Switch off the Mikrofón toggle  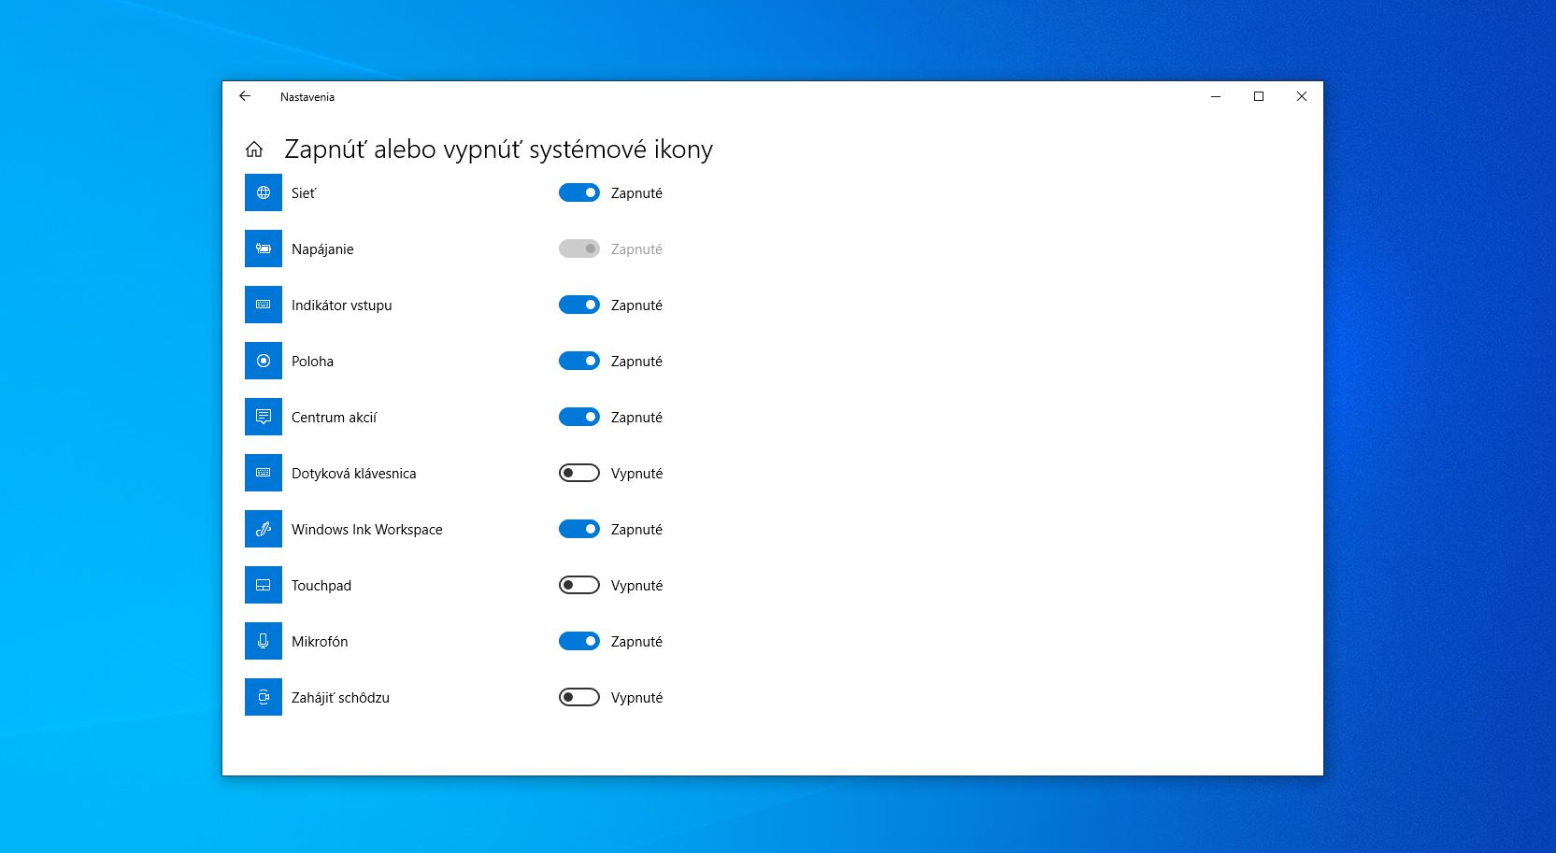pos(579,641)
